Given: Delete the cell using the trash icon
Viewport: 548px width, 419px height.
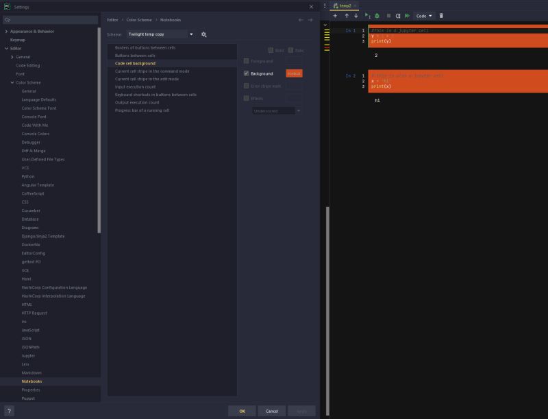Looking at the screenshot, I should 441,15.
